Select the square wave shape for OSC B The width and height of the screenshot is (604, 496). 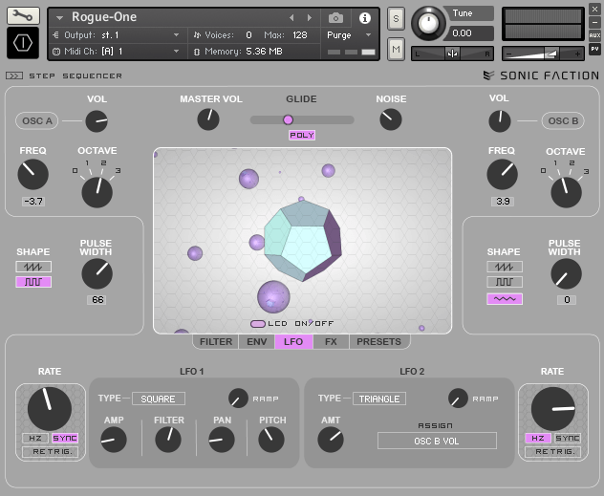click(504, 283)
